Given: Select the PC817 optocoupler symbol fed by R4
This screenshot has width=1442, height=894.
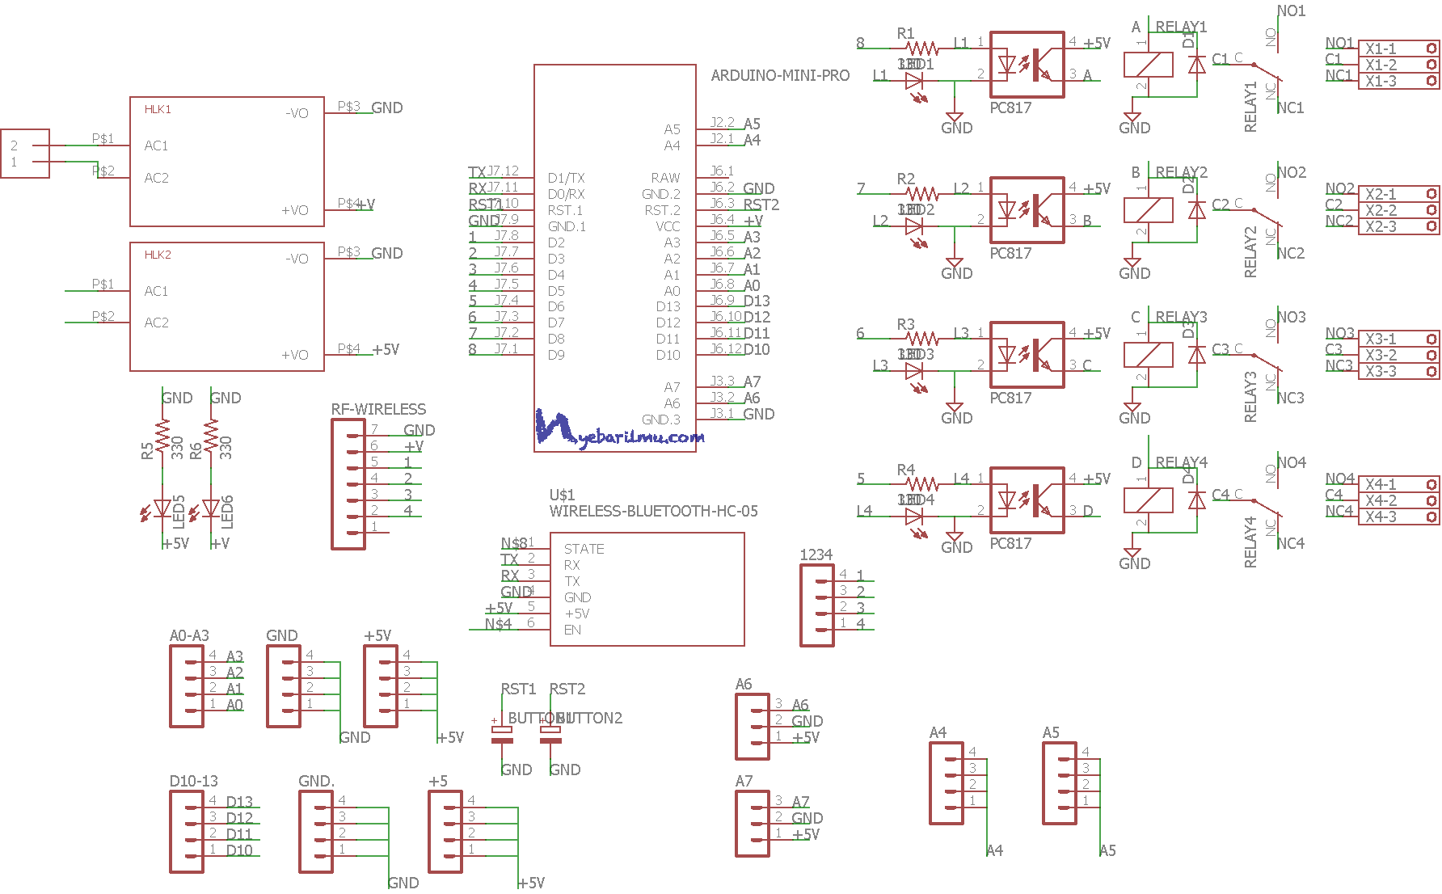Looking at the screenshot, I should coord(1027,500).
